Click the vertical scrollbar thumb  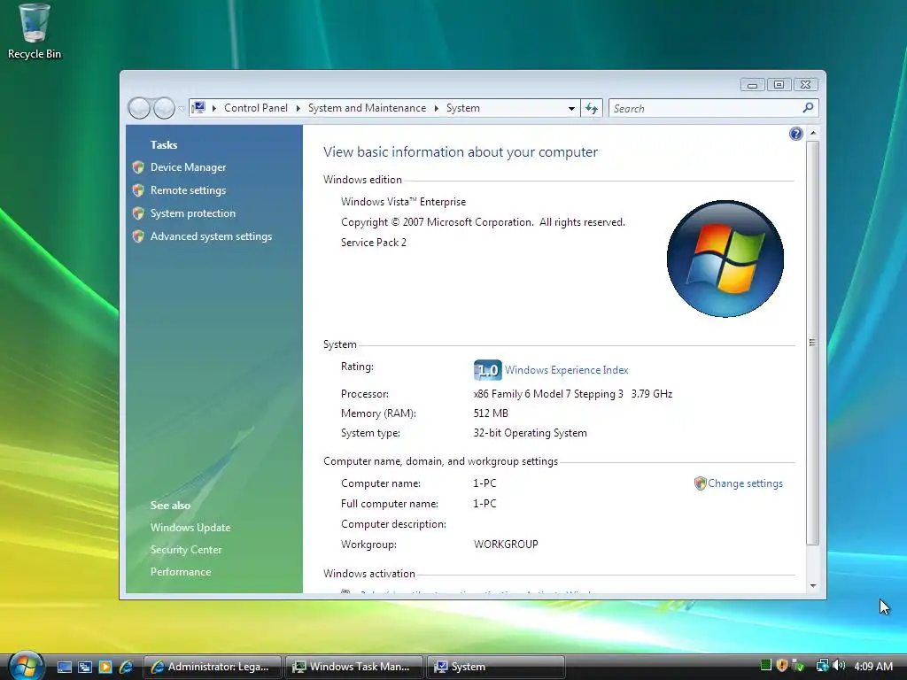[813, 343]
